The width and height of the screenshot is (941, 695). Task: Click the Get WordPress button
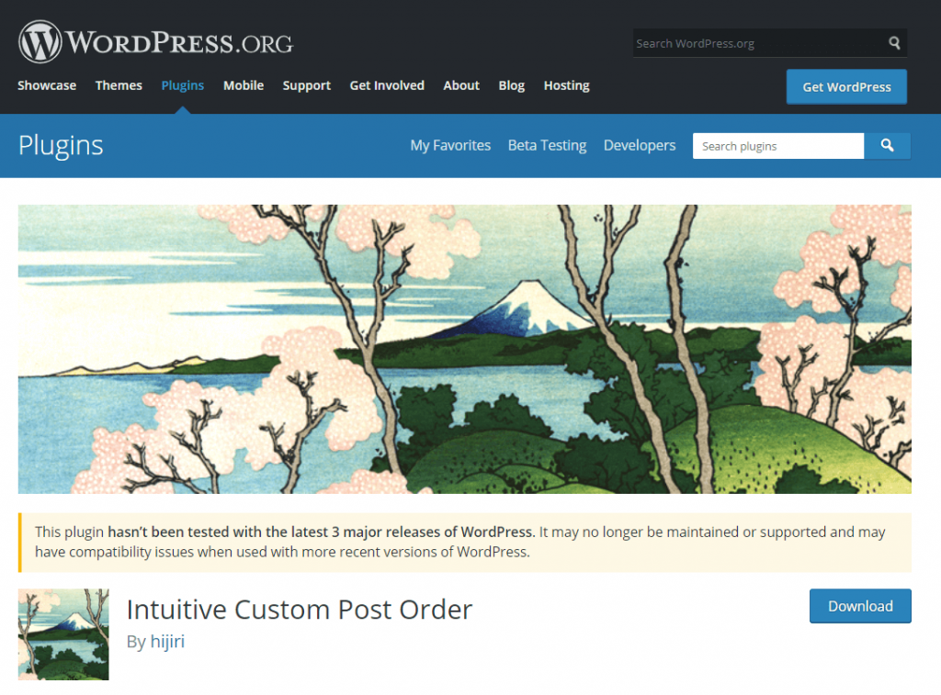click(846, 87)
